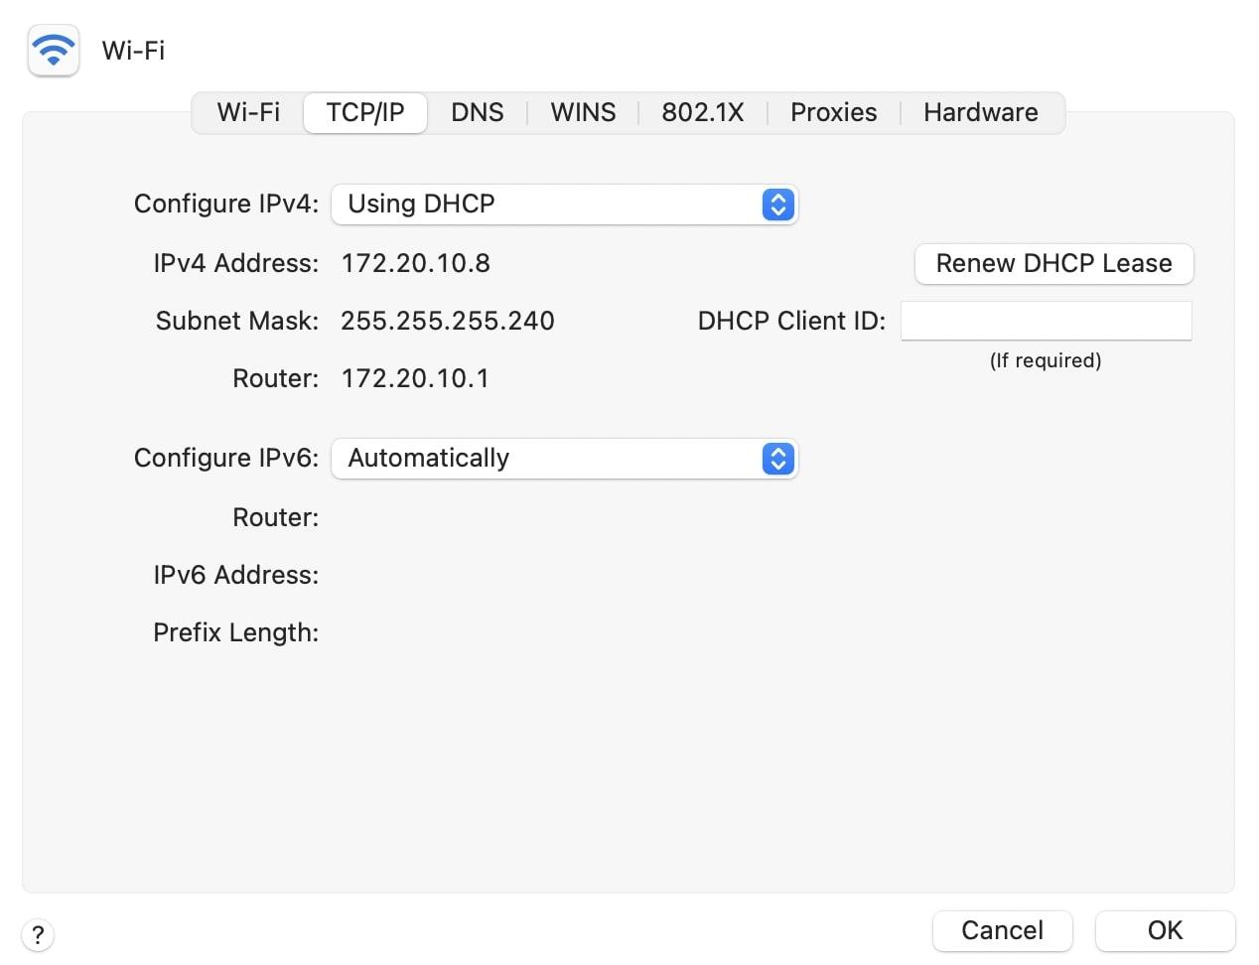Switch to the Wi-Fi tab

pos(248,112)
